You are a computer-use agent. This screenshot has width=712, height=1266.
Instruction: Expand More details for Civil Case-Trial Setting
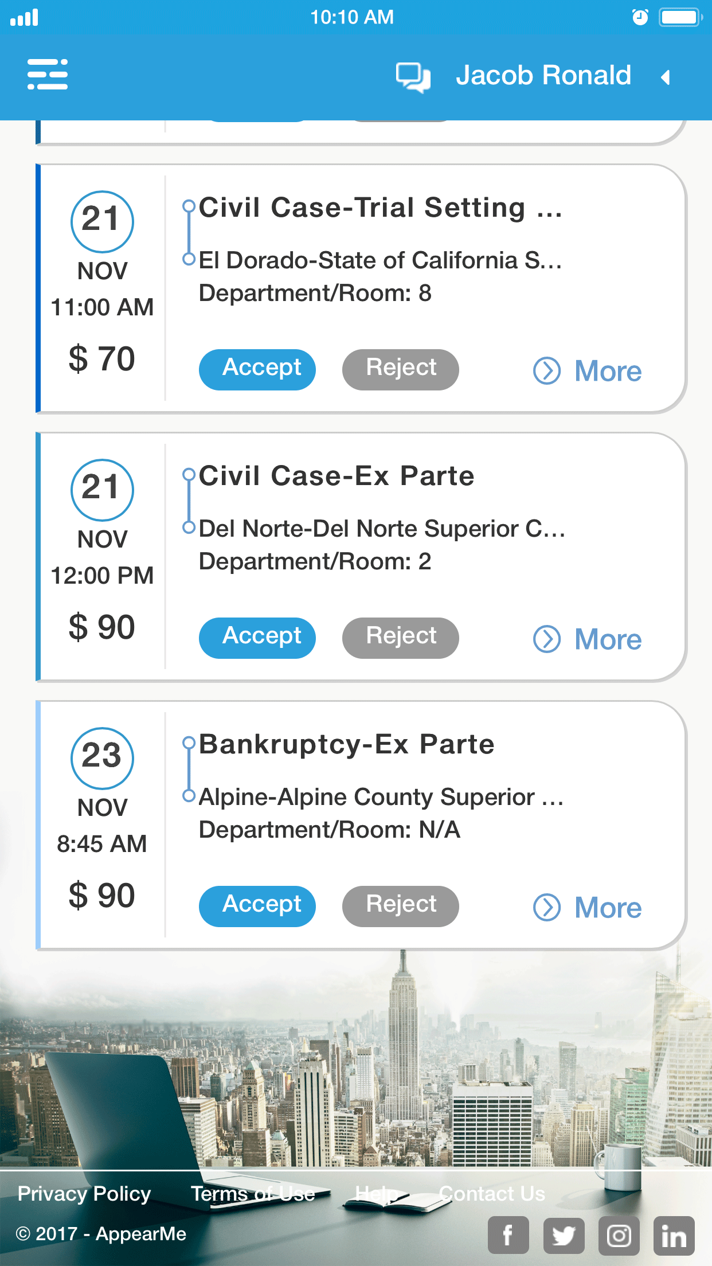coord(588,371)
